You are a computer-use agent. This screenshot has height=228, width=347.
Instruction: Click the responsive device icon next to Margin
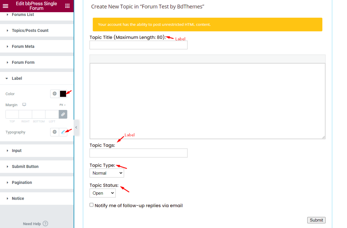pos(24,104)
